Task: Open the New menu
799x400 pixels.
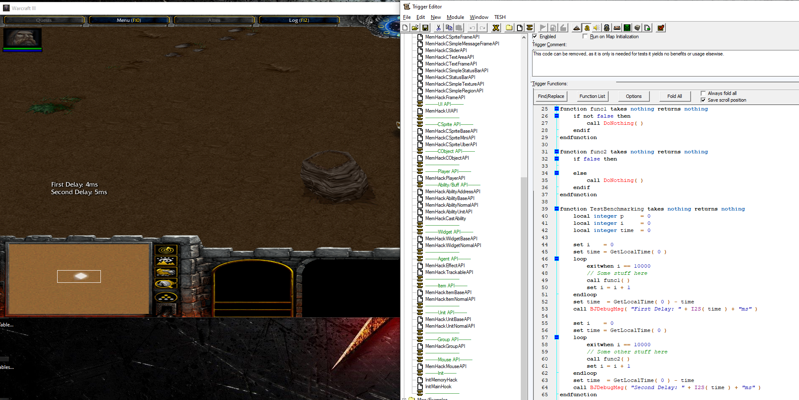Action: coord(436,17)
